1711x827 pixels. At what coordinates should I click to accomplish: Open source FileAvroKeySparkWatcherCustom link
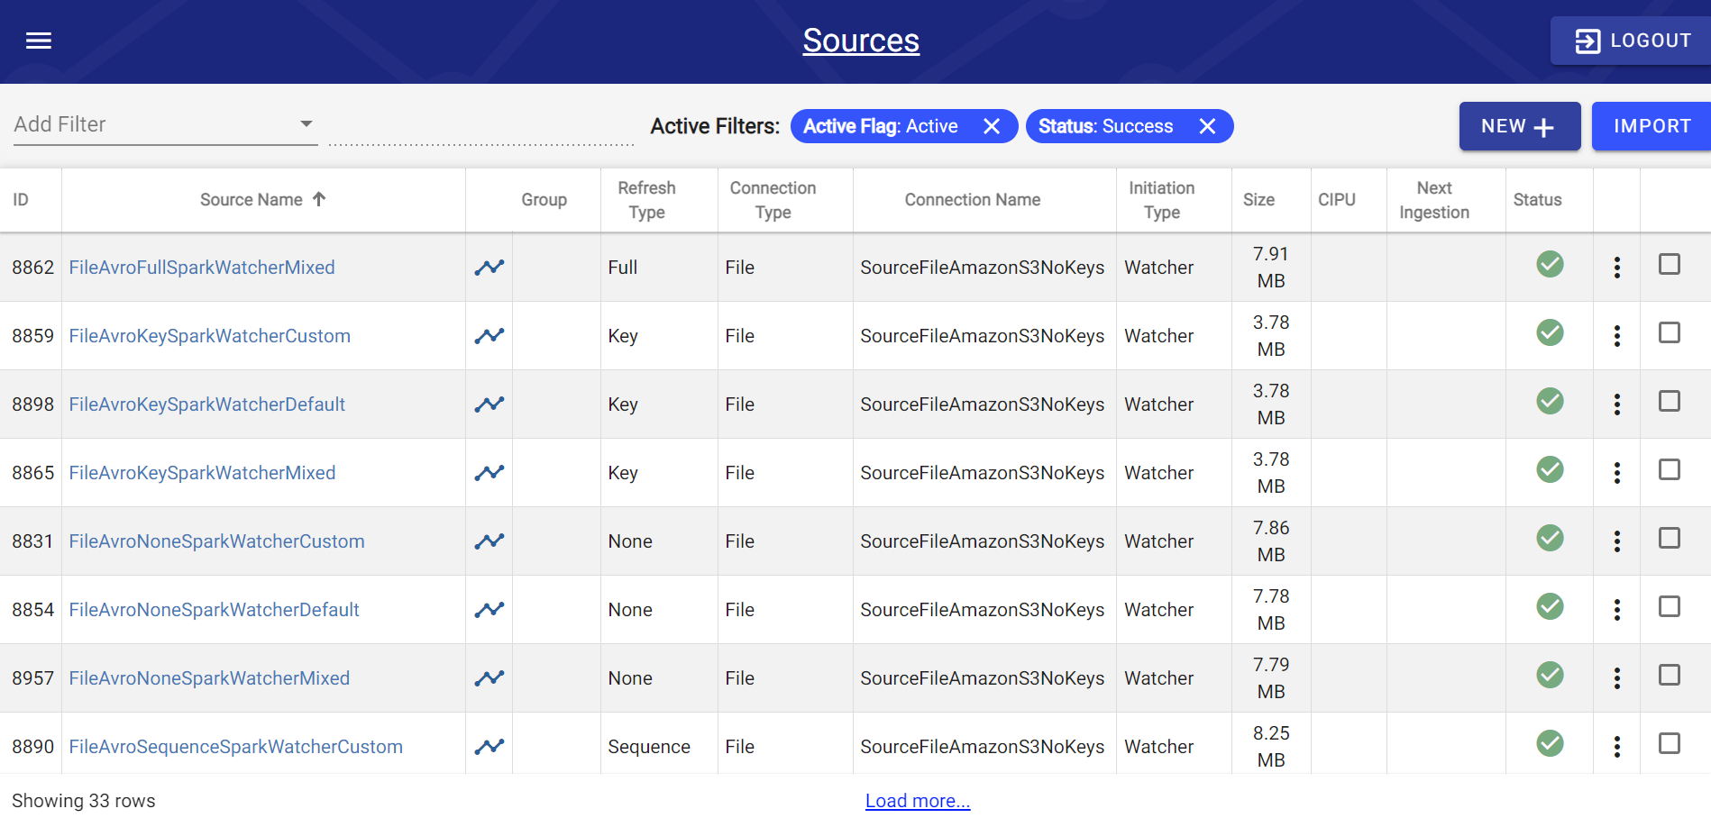click(x=210, y=336)
